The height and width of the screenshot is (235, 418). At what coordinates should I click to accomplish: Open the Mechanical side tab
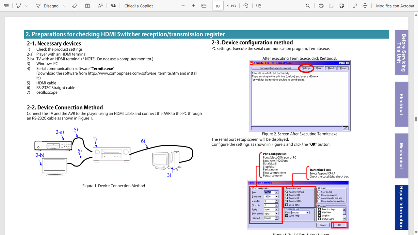pos(401,156)
